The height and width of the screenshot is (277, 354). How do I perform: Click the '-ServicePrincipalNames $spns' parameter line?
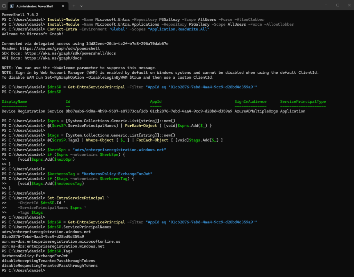[x=52, y=208]
